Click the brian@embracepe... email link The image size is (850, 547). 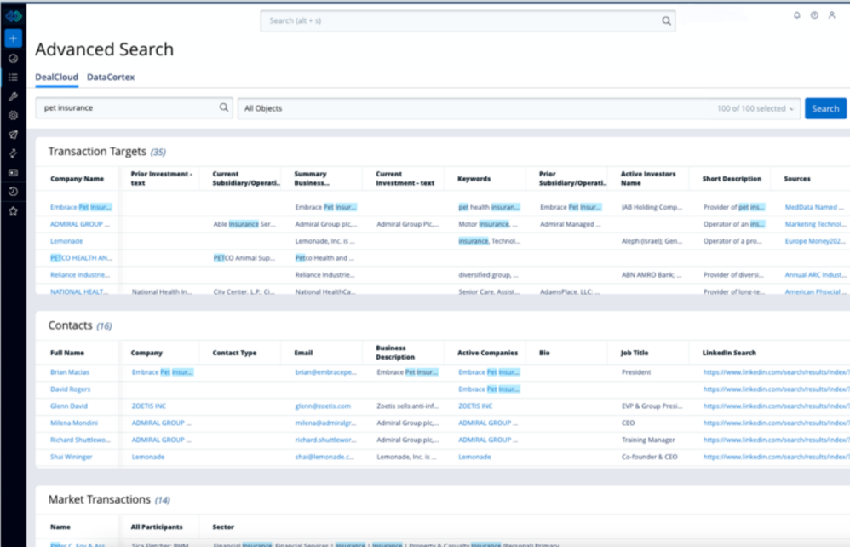pyautogui.click(x=326, y=371)
